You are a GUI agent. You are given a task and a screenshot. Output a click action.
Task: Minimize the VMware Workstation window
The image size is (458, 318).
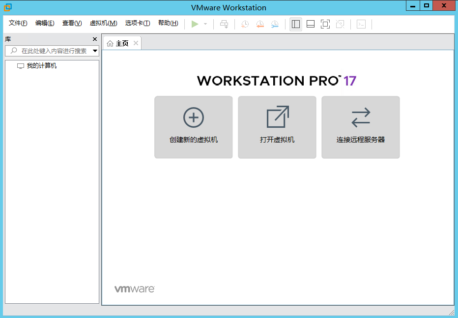point(413,6)
